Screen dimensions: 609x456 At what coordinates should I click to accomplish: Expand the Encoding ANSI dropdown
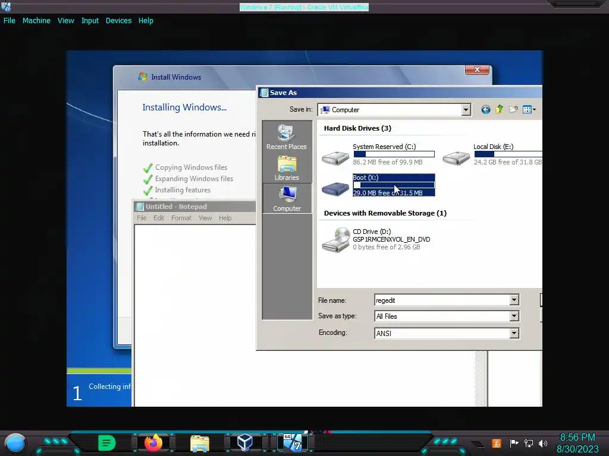(514, 333)
